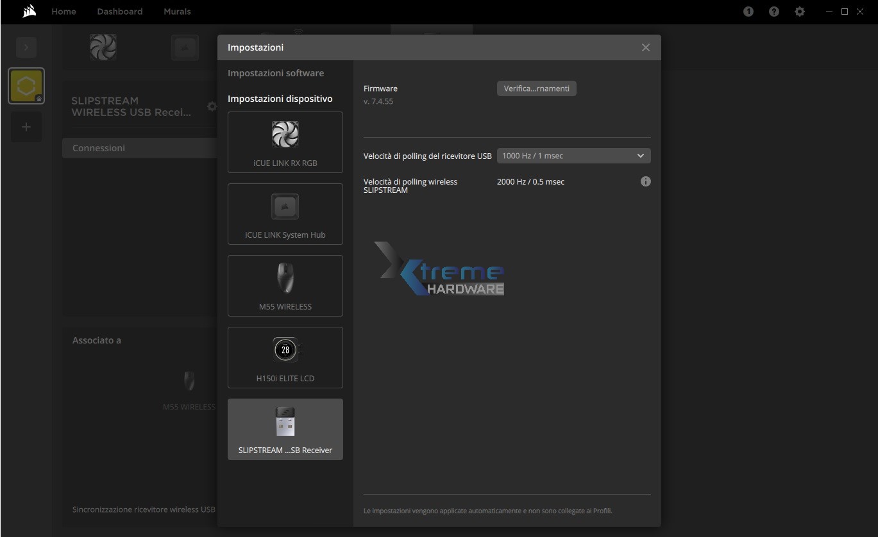Click the fan device icon in top strip
This screenshot has width=878, height=537.
click(x=103, y=47)
